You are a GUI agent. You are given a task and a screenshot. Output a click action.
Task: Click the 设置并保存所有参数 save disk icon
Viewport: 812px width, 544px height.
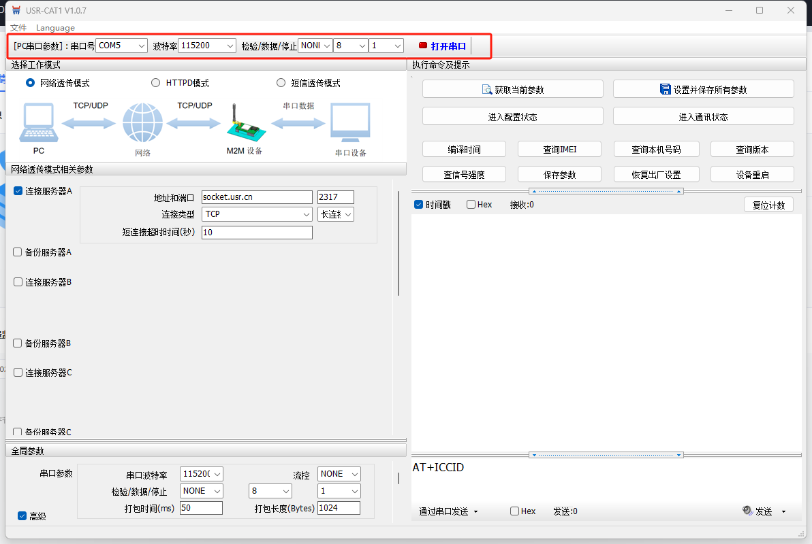(x=666, y=89)
